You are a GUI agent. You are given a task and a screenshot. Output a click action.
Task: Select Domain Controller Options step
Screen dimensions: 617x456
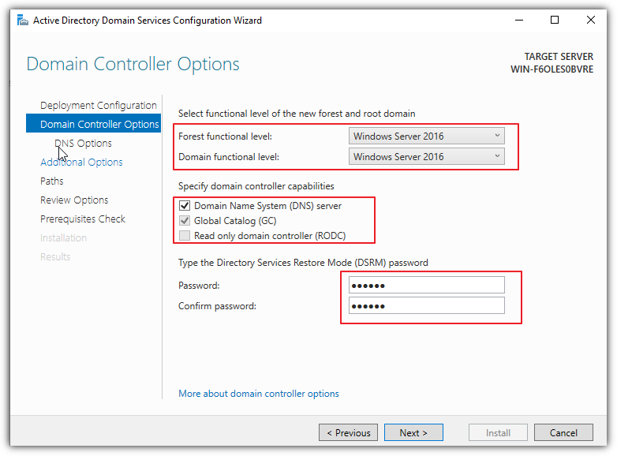click(94, 124)
